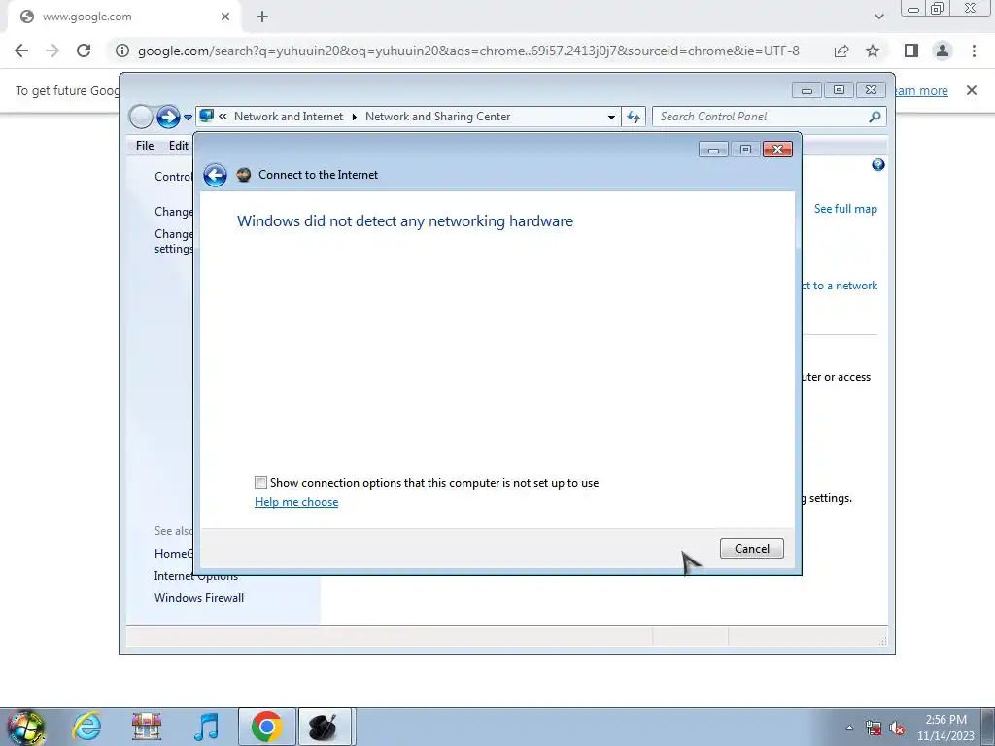Open the clock showing 2:56 PM
The height and width of the screenshot is (746, 995).
945,728
